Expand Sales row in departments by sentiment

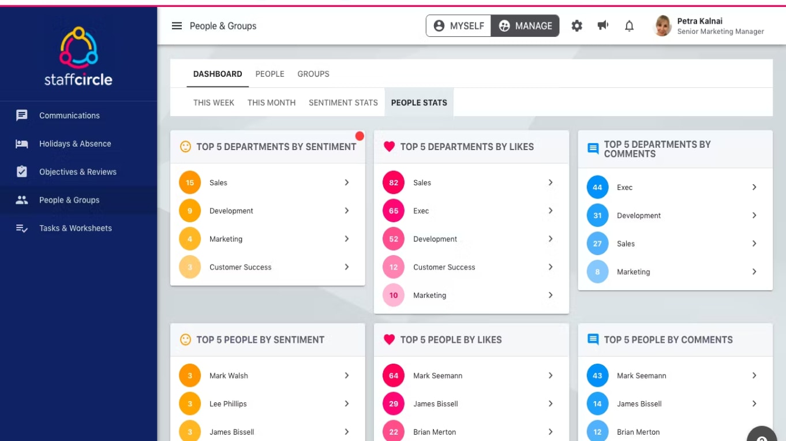(347, 182)
